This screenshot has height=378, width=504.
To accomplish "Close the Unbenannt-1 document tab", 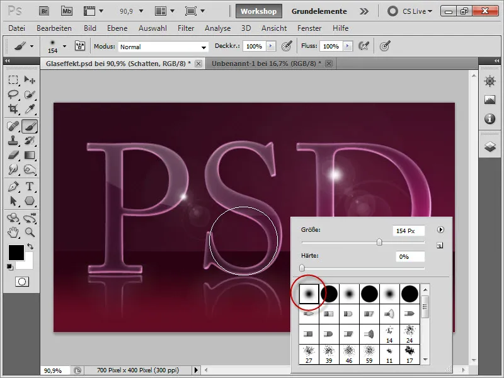I will (x=328, y=64).
